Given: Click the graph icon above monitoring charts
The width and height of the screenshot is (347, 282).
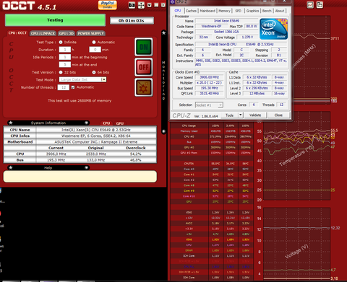Looking at the screenshot, I should (310, 4).
